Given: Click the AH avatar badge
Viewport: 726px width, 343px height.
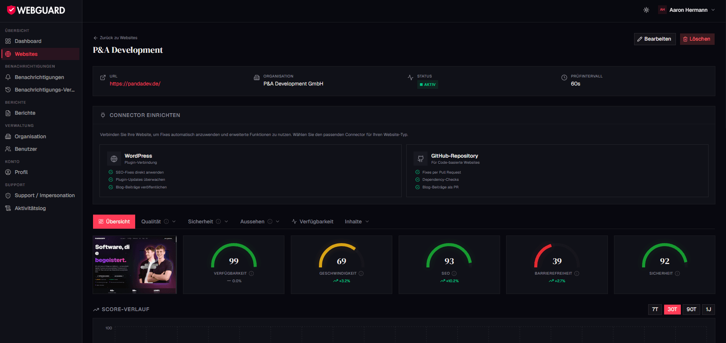Looking at the screenshot, I should click(662, 10).
